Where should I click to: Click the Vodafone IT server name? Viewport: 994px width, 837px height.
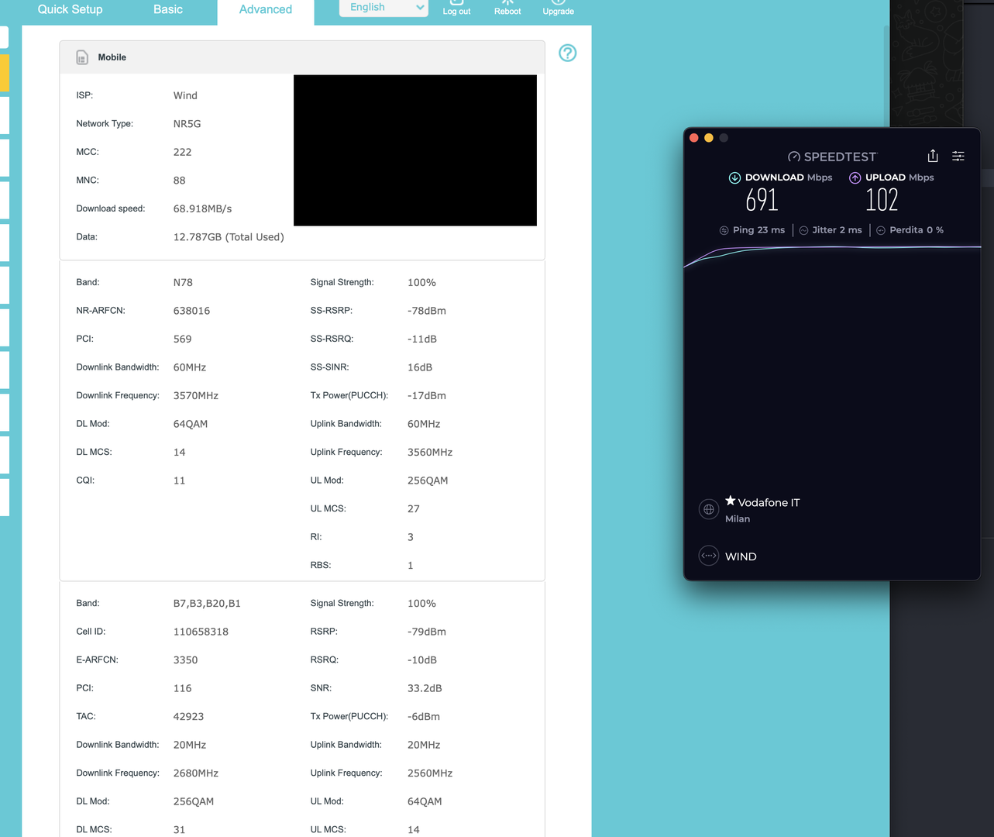tap(769, 502)
